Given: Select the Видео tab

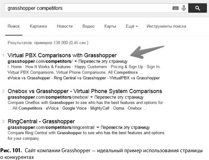Looking at the screenshot, I should coord(88,26).
